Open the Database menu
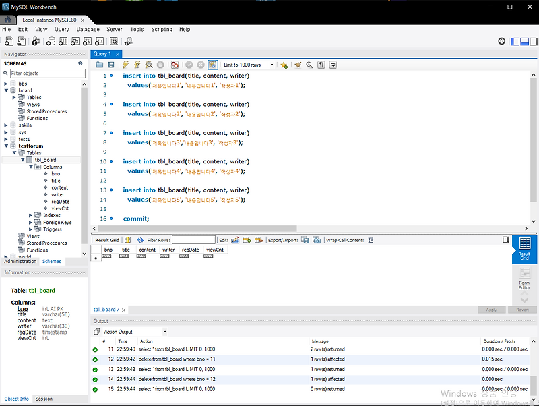The image size is (539, 406). click(x=88, y=30)
